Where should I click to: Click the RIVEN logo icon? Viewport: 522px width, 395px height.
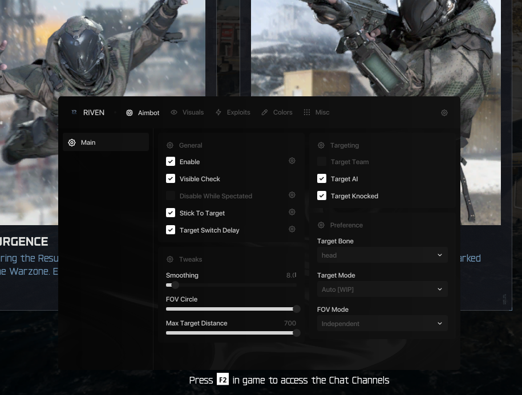pos(74,112)
